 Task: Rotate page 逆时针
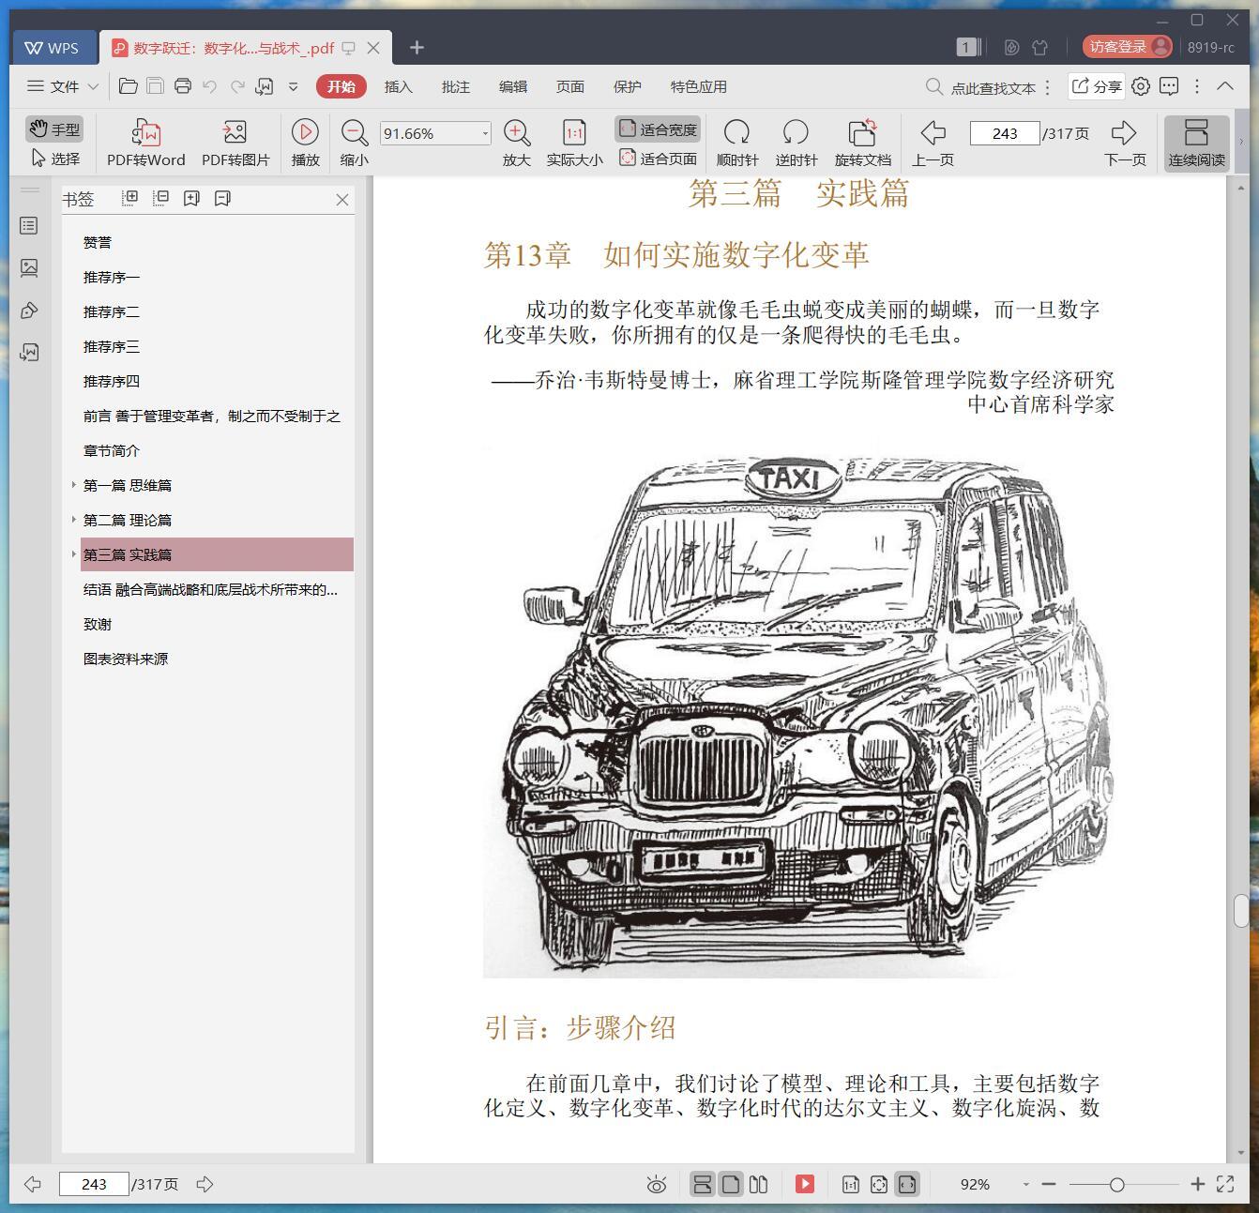pyautogui.click(x=796, y=143)
